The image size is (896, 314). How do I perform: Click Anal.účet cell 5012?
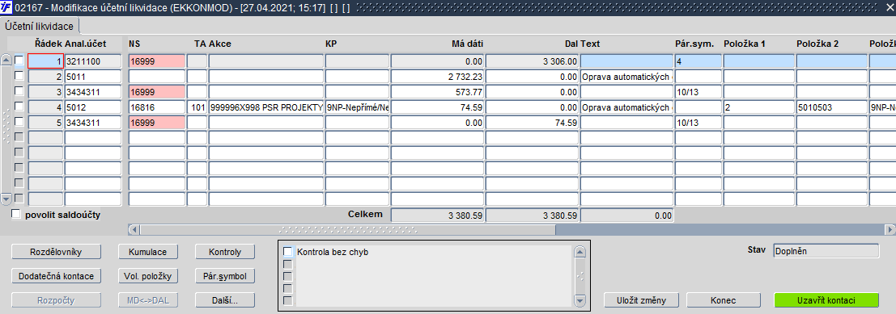[x=93, y=107]
